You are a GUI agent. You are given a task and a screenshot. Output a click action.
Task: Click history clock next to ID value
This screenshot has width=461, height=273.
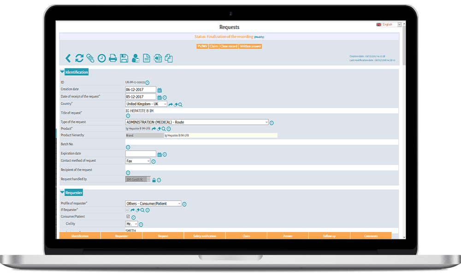(148, 83)
